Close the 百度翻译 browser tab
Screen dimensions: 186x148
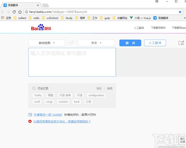[x=38, y=5]
